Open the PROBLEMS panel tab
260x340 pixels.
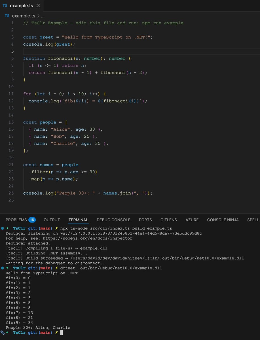(x=16, y=220)
